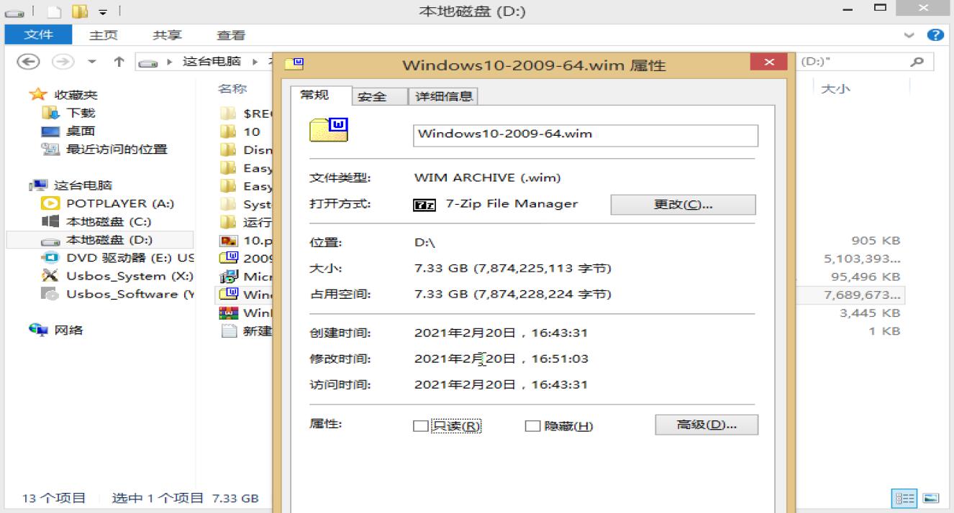This screenshot has height=513, width=954.
Task: Click 这台电脑 in the address bar
Action: coord(211,62)
